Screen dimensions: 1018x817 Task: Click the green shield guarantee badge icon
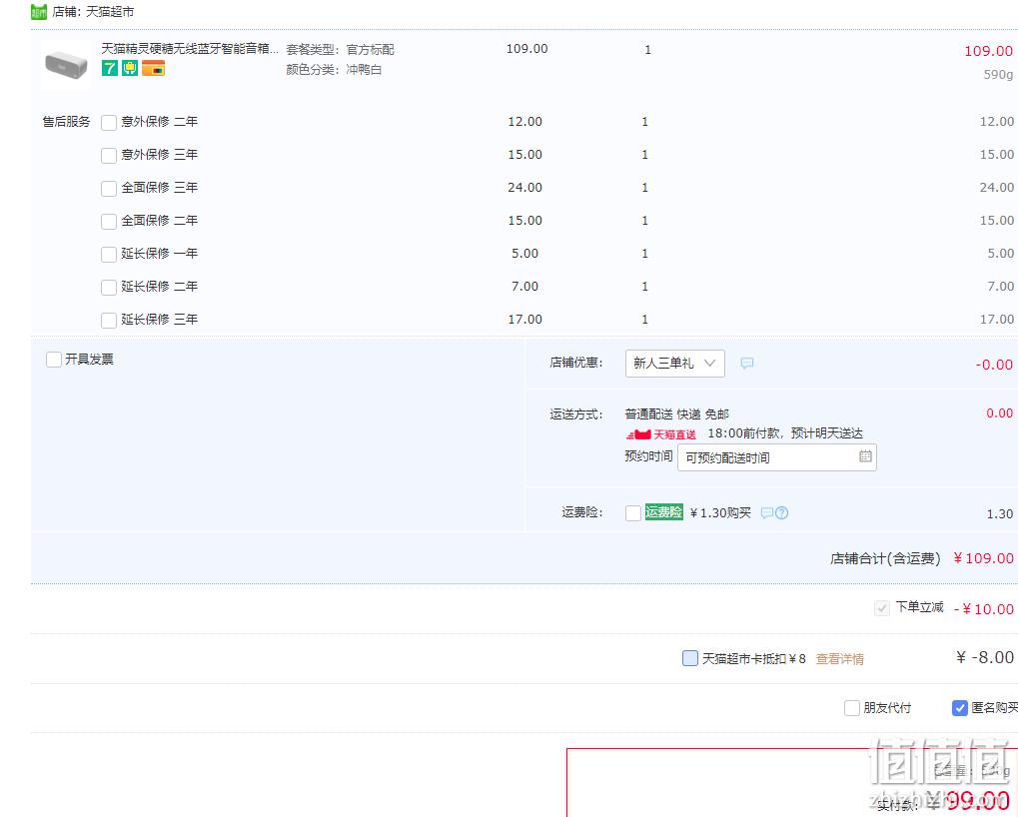(x=130, y=68)
